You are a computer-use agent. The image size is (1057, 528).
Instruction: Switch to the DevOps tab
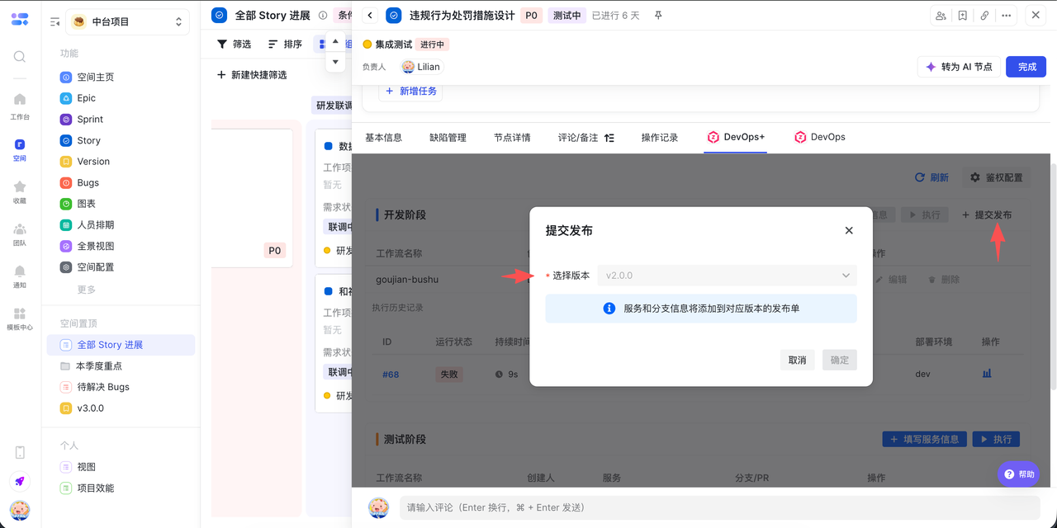coord(819,138)
